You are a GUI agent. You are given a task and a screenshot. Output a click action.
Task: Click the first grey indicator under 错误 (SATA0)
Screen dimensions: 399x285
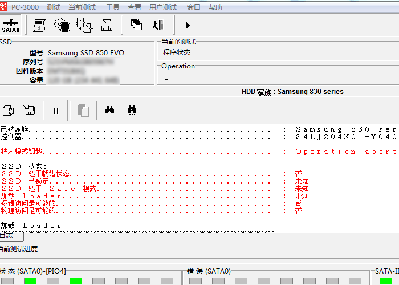[196, 281]
